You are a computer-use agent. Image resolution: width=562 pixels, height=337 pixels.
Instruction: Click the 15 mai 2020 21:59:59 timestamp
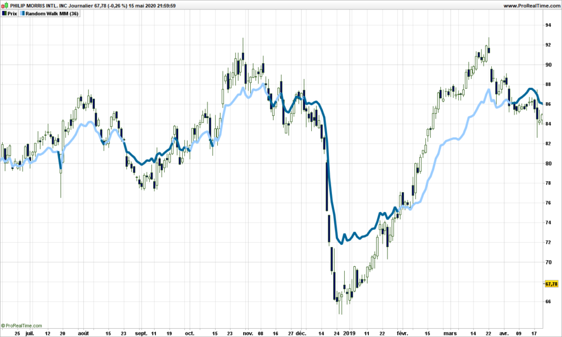pos(153,5)
